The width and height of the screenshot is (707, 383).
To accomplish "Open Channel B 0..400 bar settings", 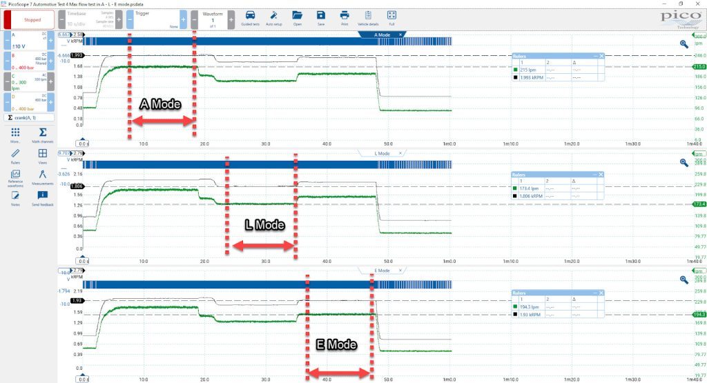I will pos(29,61).
